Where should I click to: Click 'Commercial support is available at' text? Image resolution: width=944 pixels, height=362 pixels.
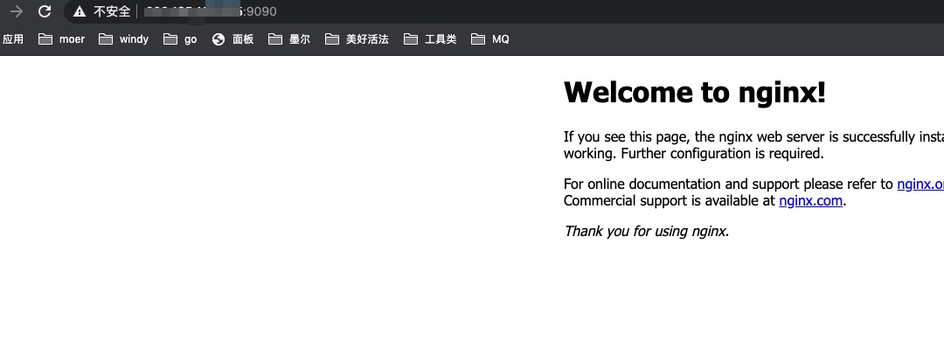click(x=670, y=200)
